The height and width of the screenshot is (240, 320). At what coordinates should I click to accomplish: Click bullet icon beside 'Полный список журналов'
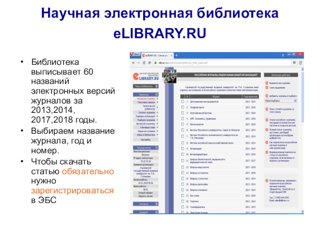(267, 130)
